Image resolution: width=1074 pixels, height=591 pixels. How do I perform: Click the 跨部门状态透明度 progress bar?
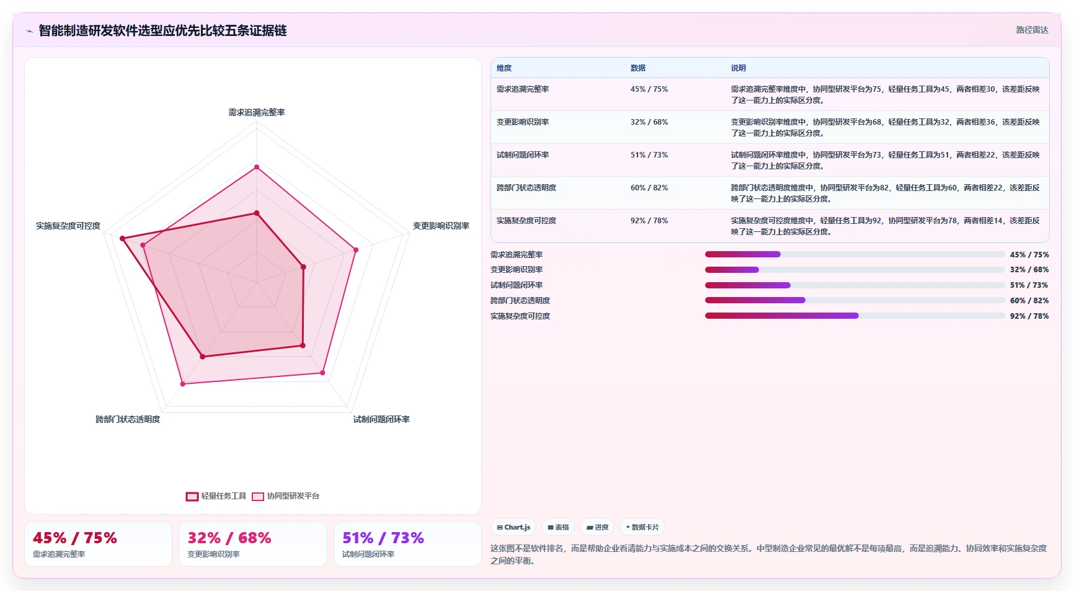pyautogui.click(x=854, y=300)
